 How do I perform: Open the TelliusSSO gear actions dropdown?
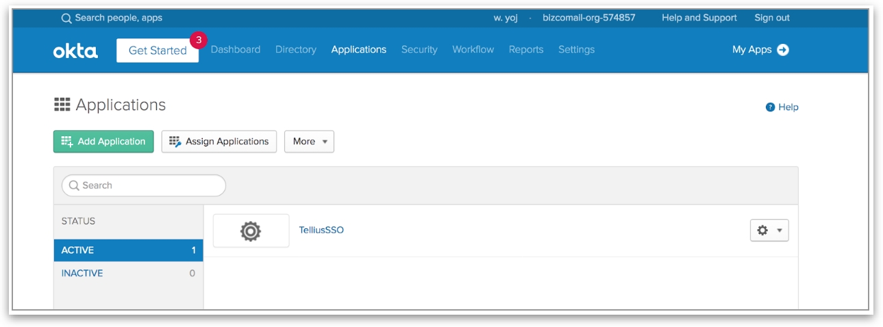pyautogui.click(x=769, y=231)
